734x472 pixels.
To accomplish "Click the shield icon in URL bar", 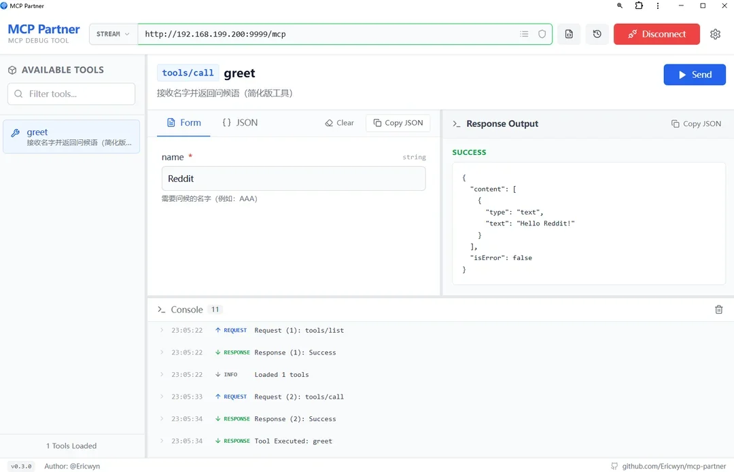I will click(x=542, y=34).
